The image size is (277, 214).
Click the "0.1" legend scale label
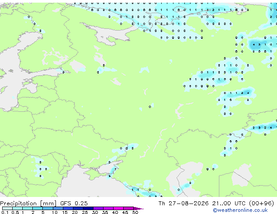pyautogui.click(x=5, y=212)
